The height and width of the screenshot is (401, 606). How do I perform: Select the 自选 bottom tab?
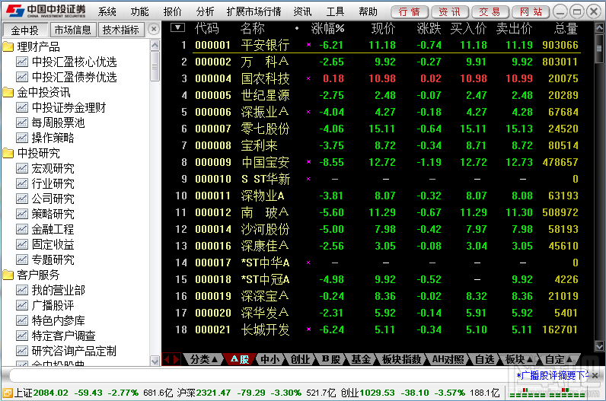485,360
